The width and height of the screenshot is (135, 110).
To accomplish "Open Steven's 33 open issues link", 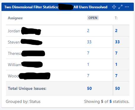I will tap(89, 42).
